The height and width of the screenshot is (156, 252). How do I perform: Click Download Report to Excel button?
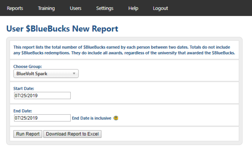point(72,134)
